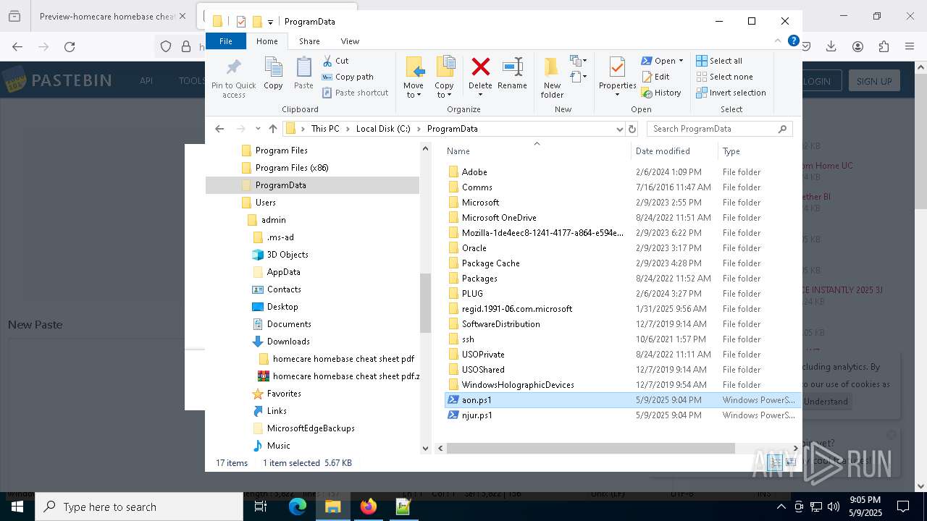Open Windows Start menu
Screen dimensions: 927x521
coord(17,507)
